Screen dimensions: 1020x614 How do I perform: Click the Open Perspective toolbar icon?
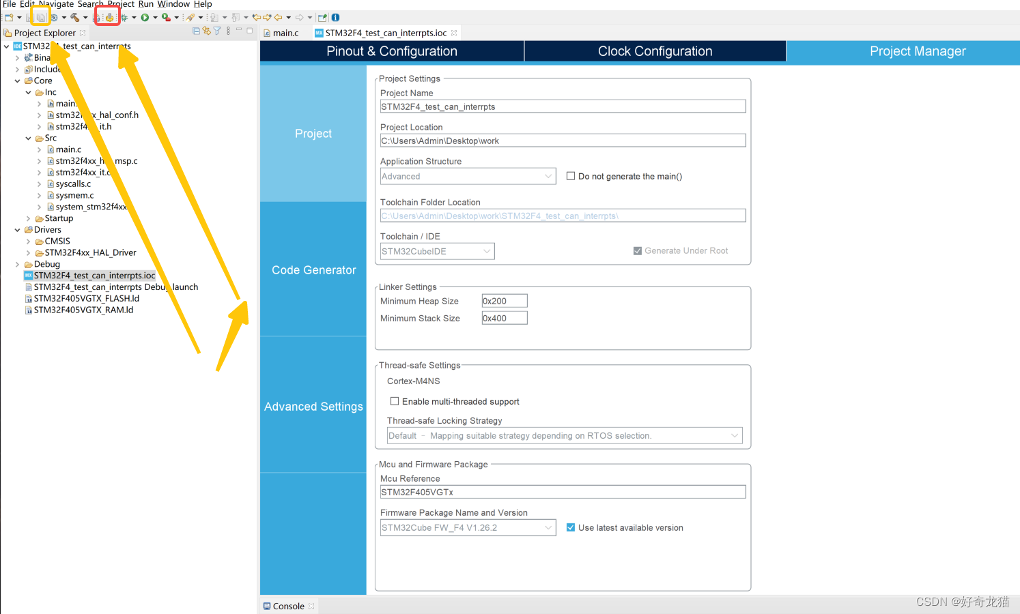pos(322,18)
